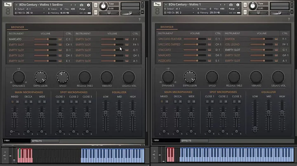Toggle CLOSE 1 microphone power in right instrument
The width and height of the screenshot is (297, 166).
coord(207,101)
